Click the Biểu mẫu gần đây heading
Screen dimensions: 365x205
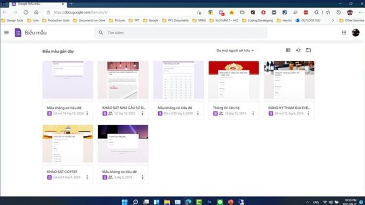tap(58, 51)
